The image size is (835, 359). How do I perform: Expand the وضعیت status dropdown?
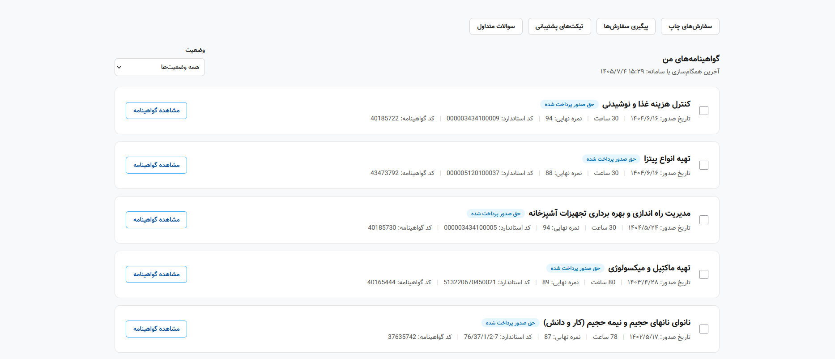pos(160,67)
